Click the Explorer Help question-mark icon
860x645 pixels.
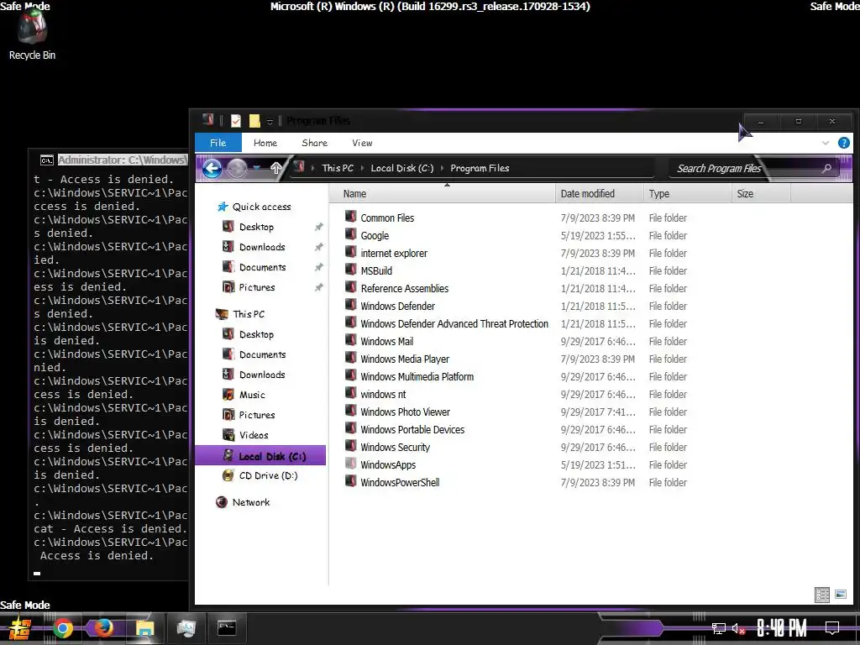pyautogui.click(x=843, y=143)
